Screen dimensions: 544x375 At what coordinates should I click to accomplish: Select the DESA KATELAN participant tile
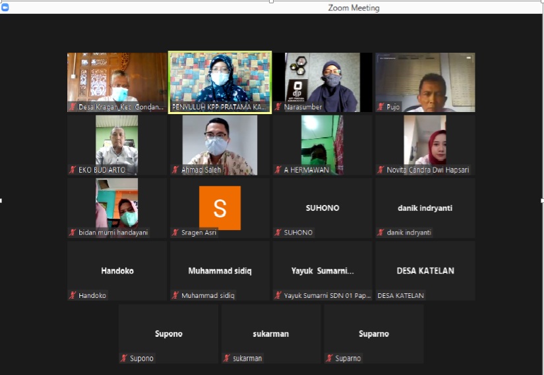[x=425, y=270]
